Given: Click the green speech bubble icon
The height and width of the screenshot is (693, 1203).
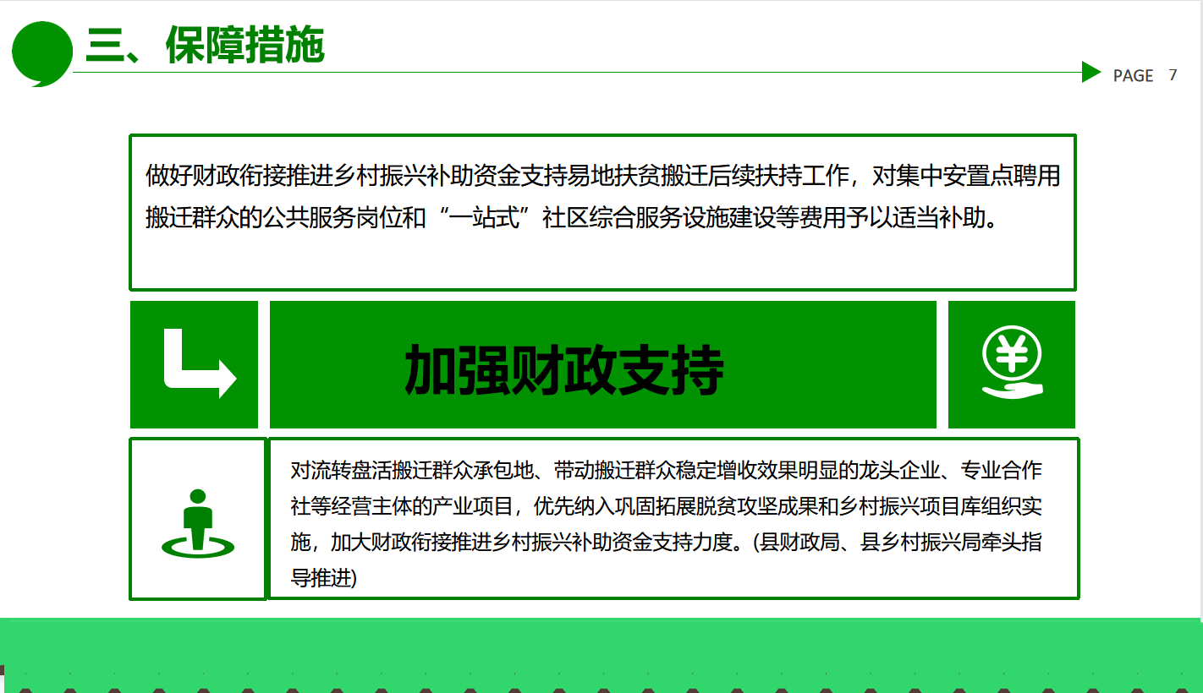Looking at the screenshot, I should [x=42, y=53].
